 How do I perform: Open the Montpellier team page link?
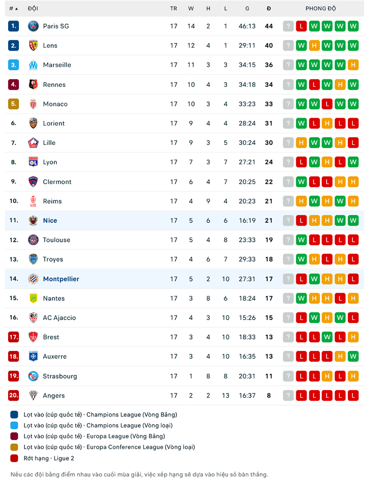point(61,279)
